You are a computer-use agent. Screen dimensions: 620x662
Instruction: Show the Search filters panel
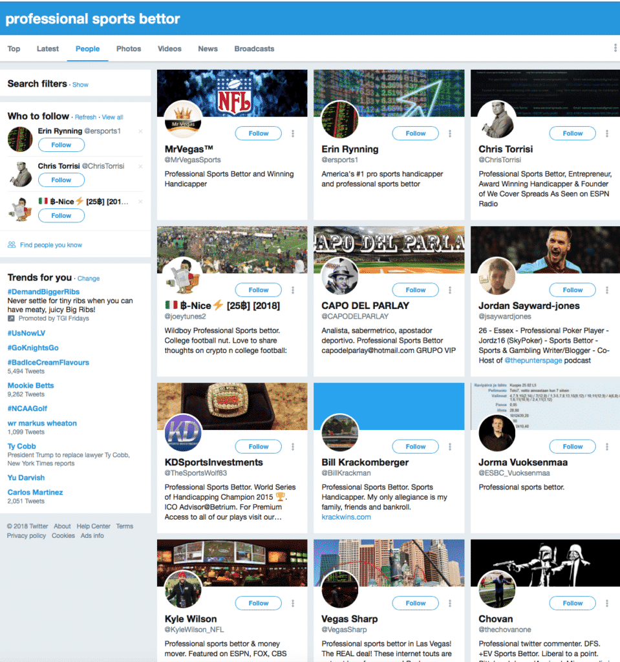(x=80, y=85)
